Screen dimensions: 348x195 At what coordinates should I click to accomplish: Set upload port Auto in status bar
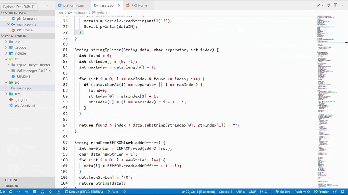pyautogui.click(x=113, y=192)
